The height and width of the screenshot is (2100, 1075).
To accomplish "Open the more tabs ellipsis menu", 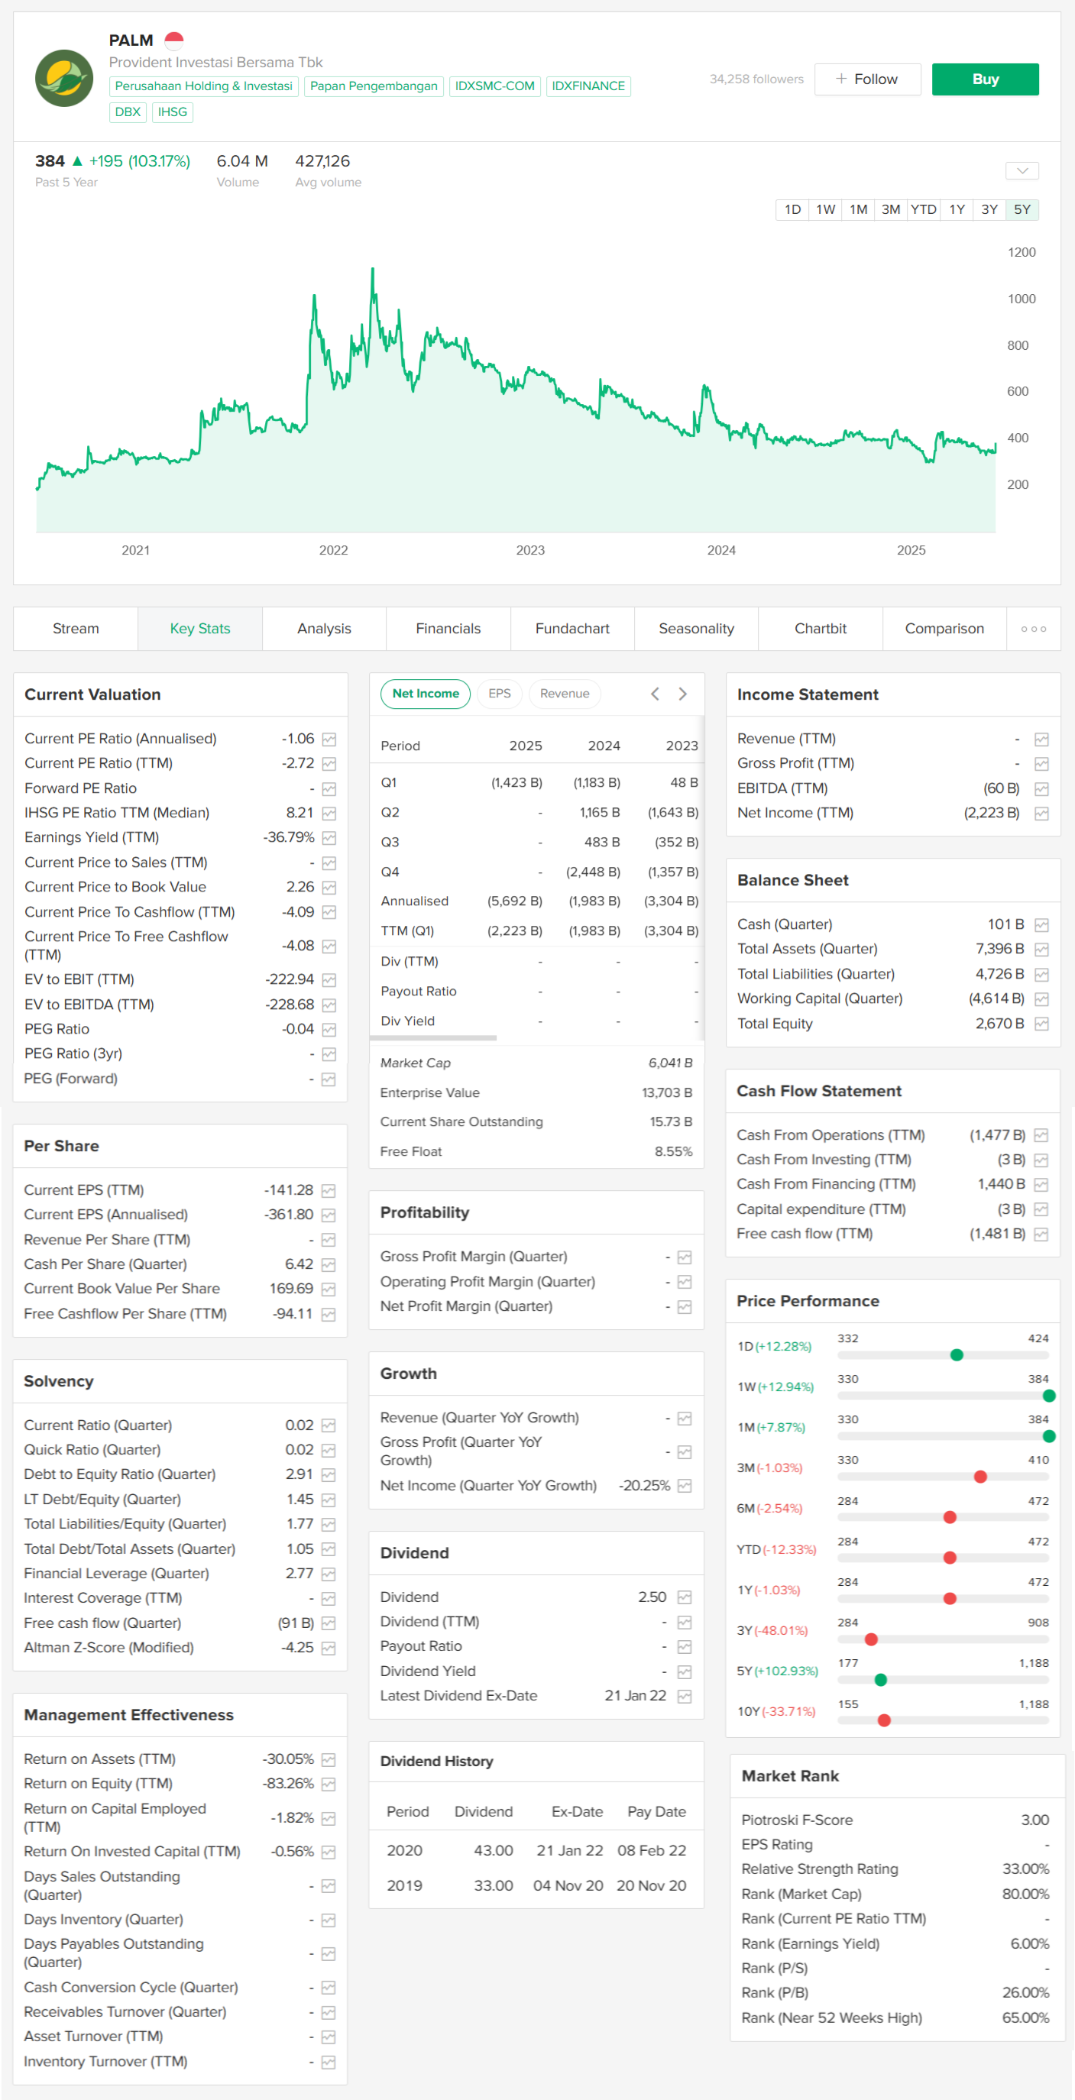I will point(1034,629).
